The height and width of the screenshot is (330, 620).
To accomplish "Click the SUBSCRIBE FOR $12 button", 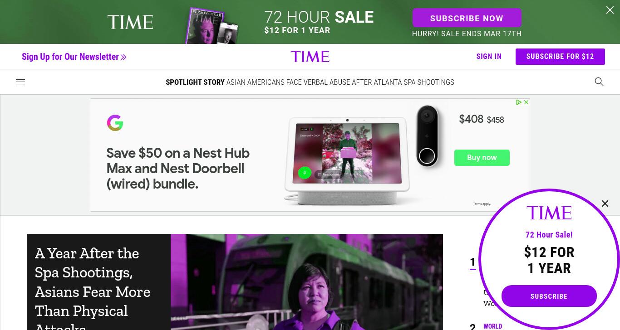I will [x=560, y=57].
